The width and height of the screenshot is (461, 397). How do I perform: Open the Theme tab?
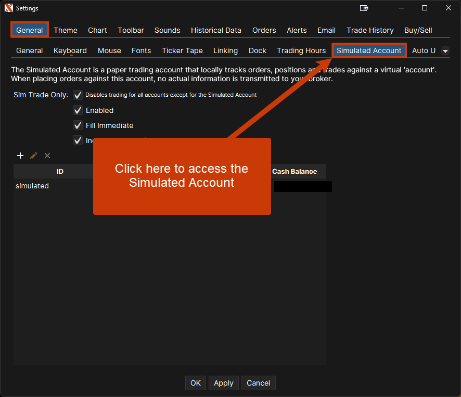66,30
